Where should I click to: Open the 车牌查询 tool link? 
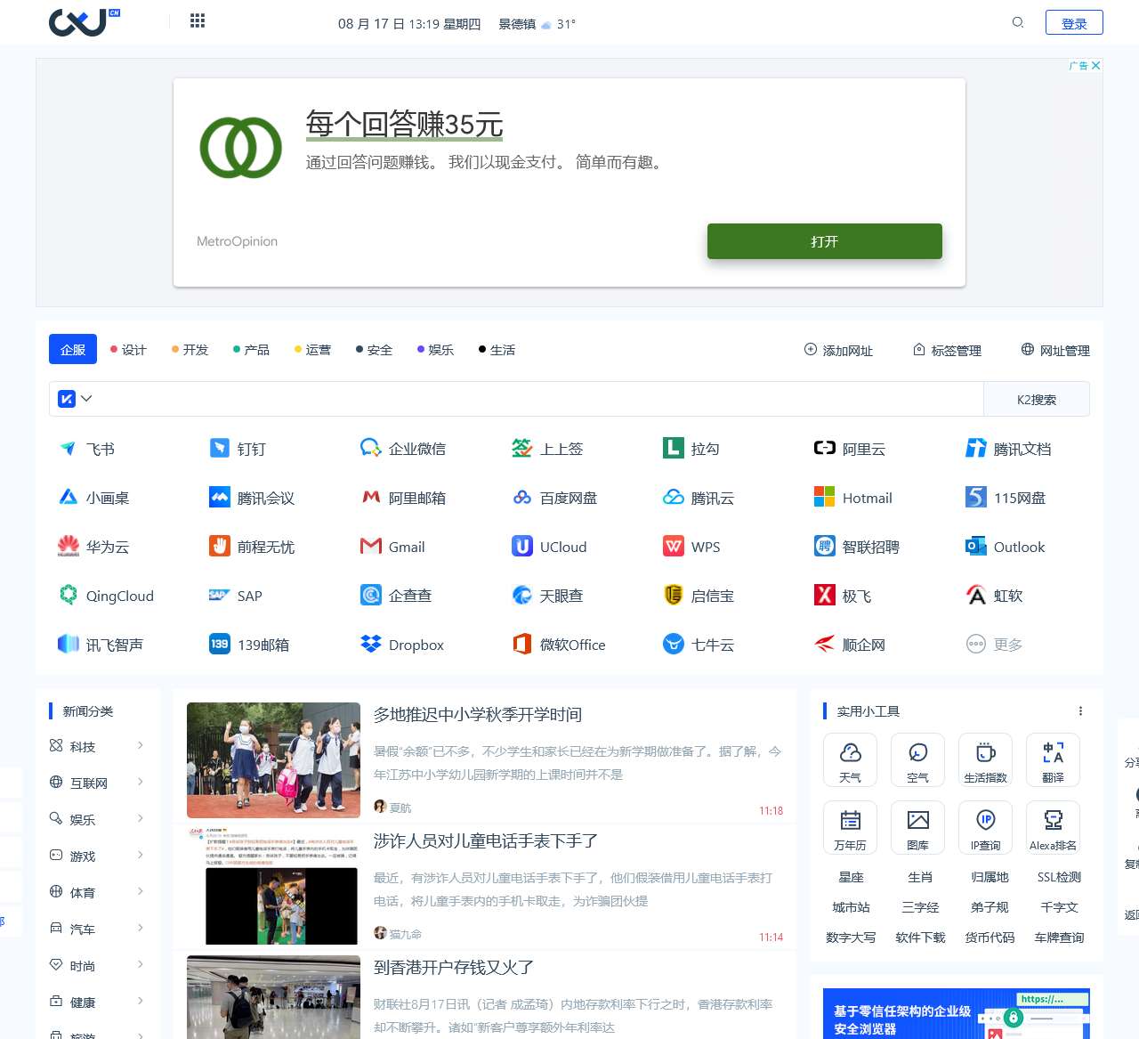coord(1059,938)
